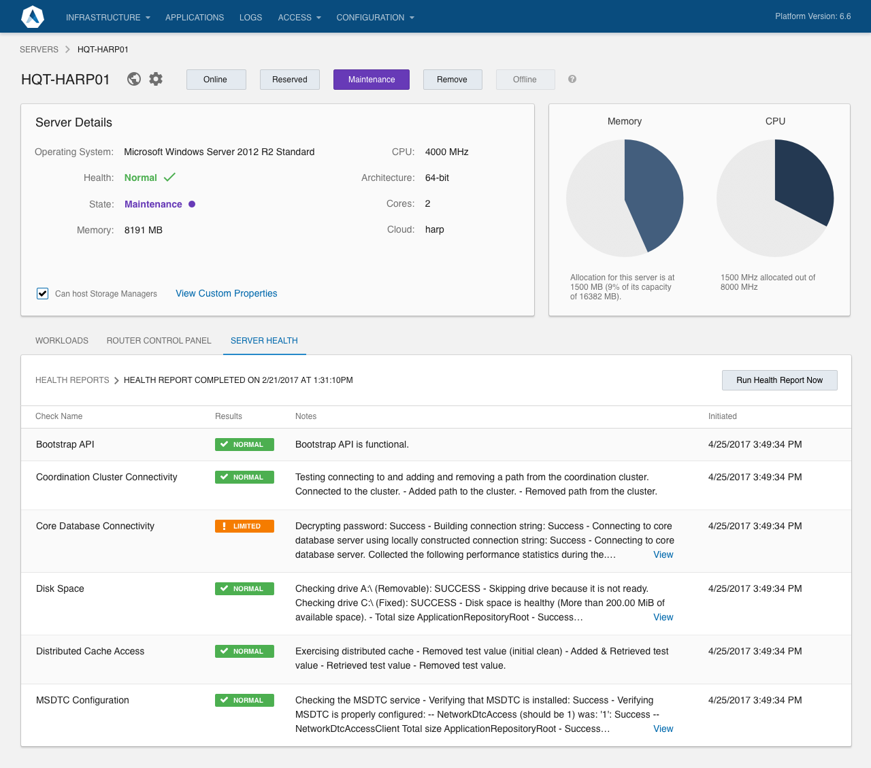Click the chevron after HEALTH REPORTS
Viewport: 871px width, 768px height.
click(x=116, y=380)
